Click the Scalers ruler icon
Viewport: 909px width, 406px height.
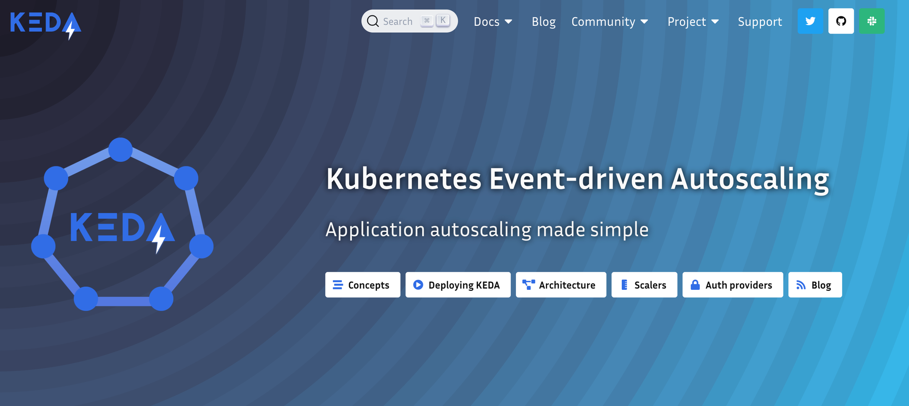point(624,285)
